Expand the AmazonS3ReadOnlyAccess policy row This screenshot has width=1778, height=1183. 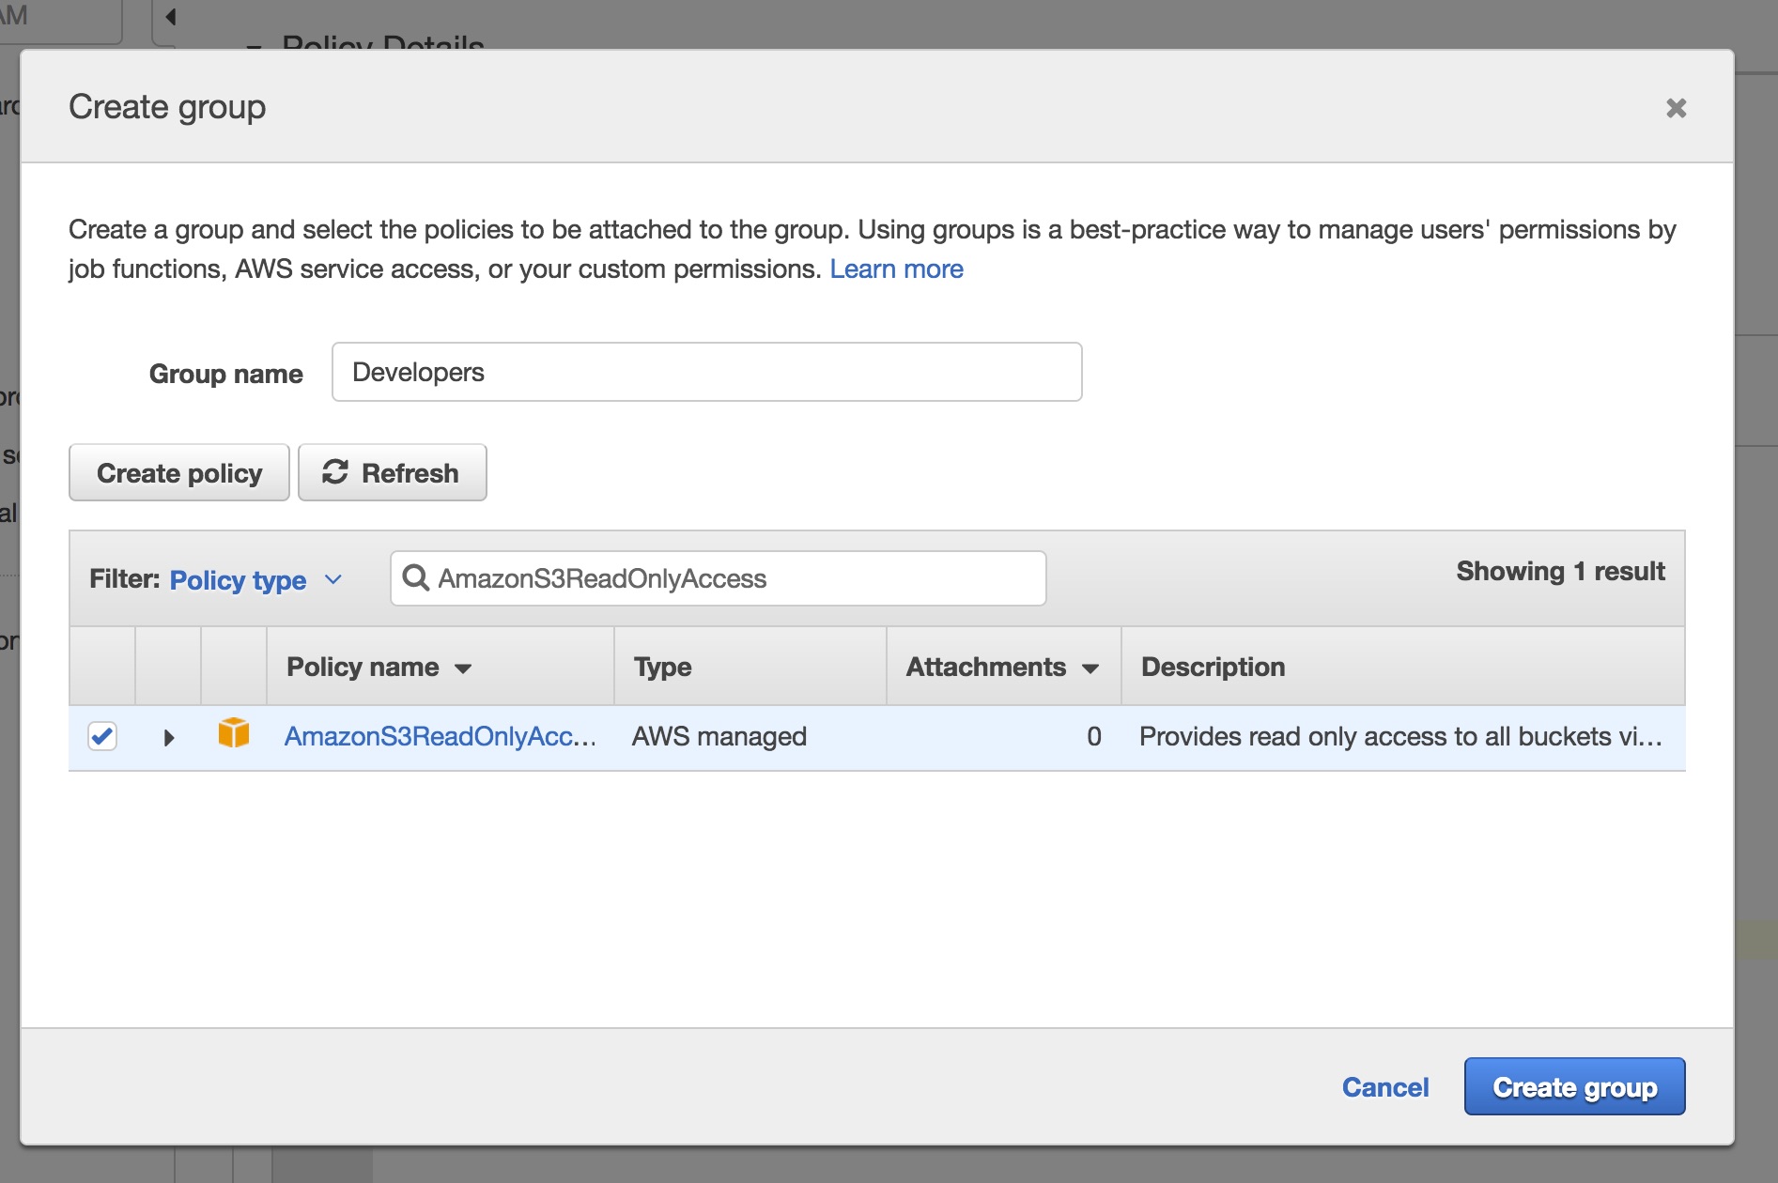[x=169, y=738]
